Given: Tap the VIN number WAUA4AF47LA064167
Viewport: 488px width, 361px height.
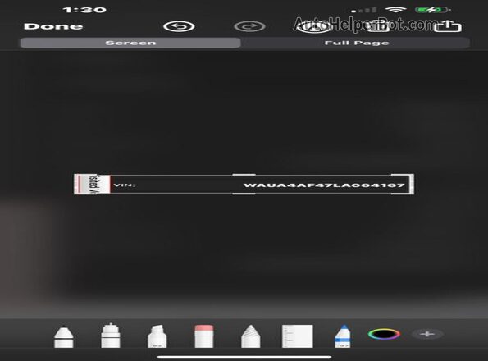Looking at the screenshot, I should [324, 185].
